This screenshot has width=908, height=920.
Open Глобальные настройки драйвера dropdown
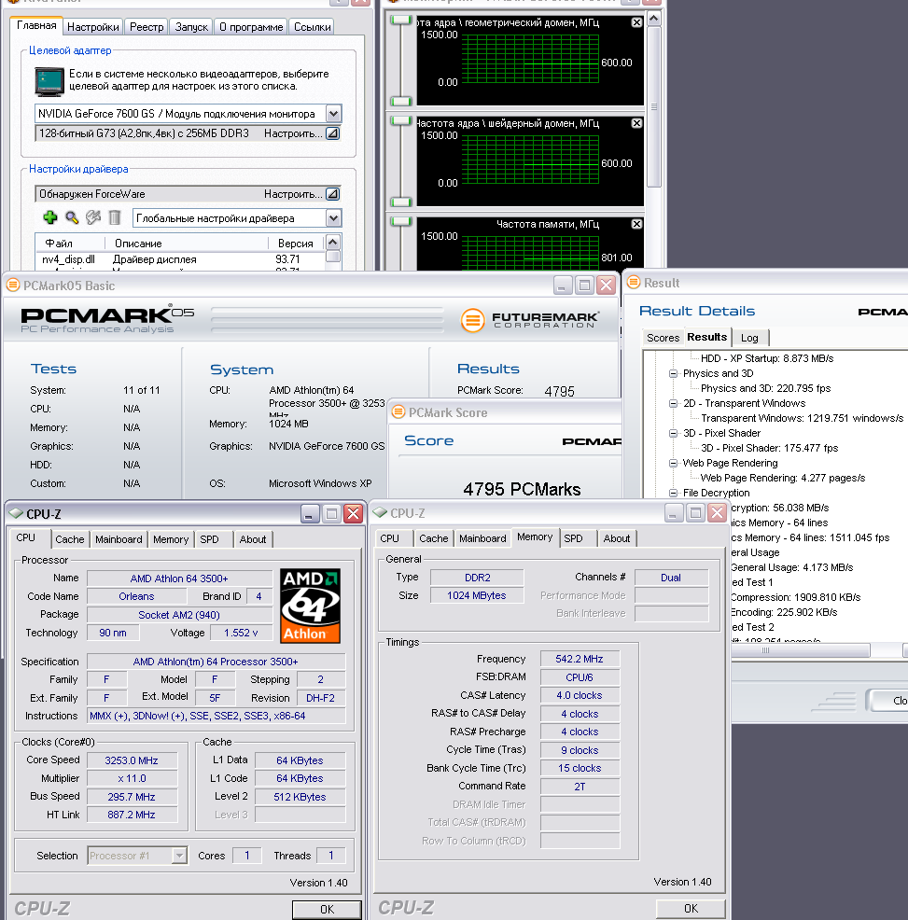point(333,218)
